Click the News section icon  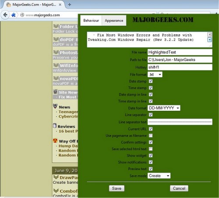[55, 106]
